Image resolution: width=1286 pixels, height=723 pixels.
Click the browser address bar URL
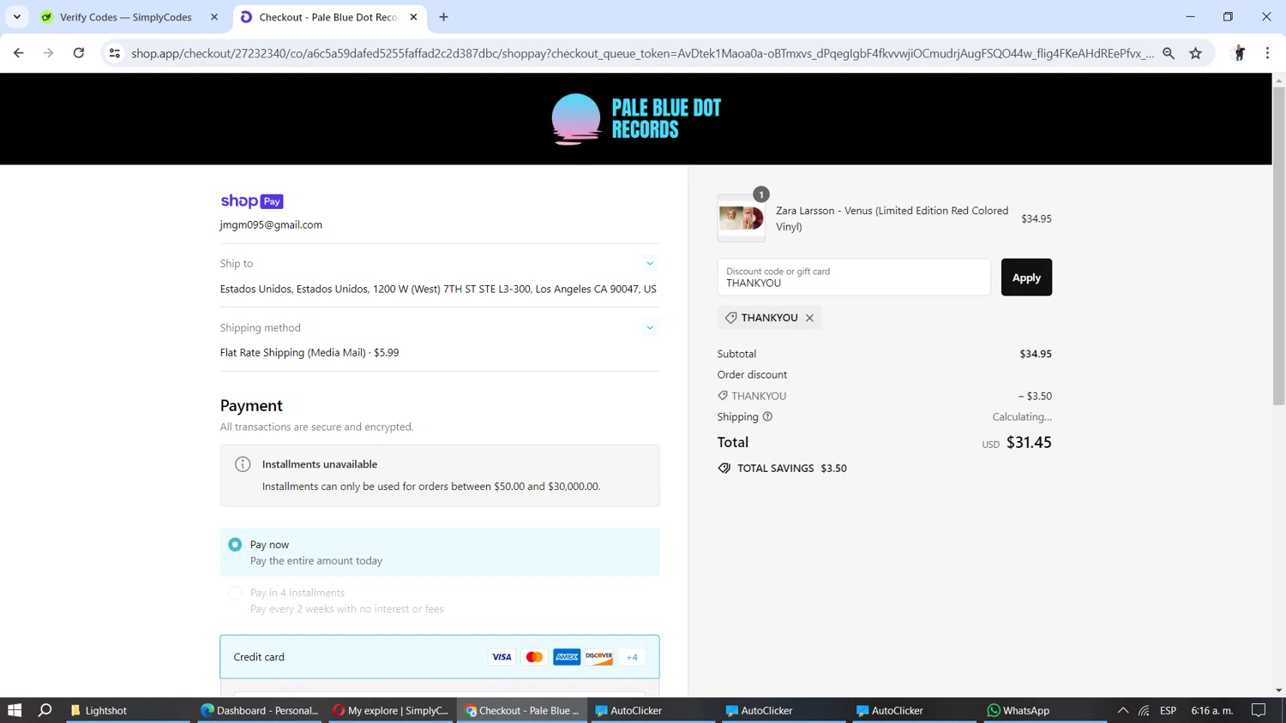641,53
